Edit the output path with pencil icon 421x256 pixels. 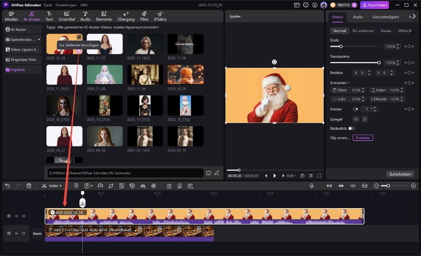click(217, 173)
